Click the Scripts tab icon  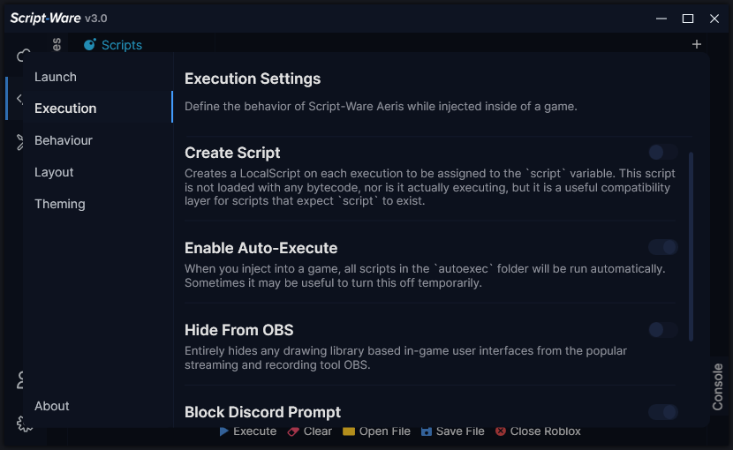(90, 45)
